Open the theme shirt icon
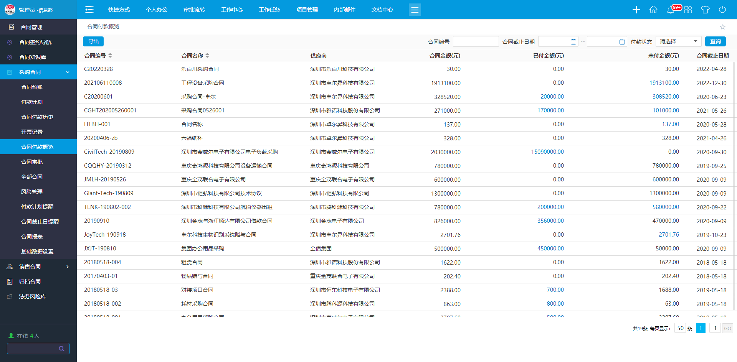The image size is (737, 362). [705, 10]
